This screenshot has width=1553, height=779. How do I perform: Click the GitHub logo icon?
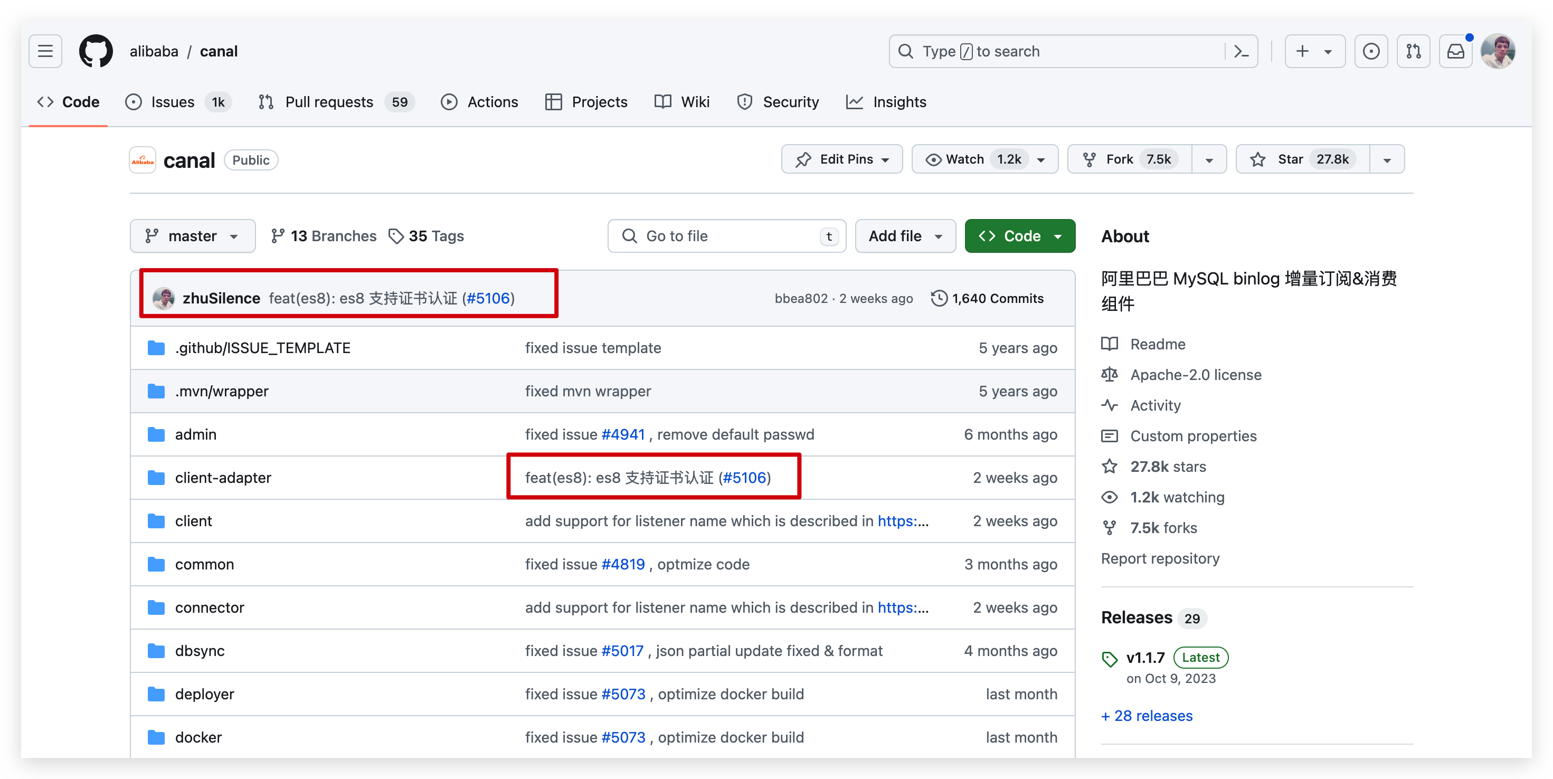point(96,51)
